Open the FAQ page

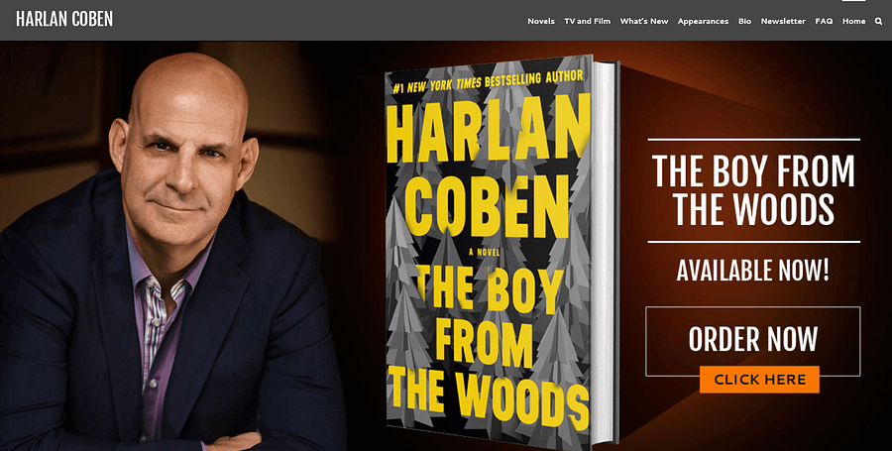(824, 21)
